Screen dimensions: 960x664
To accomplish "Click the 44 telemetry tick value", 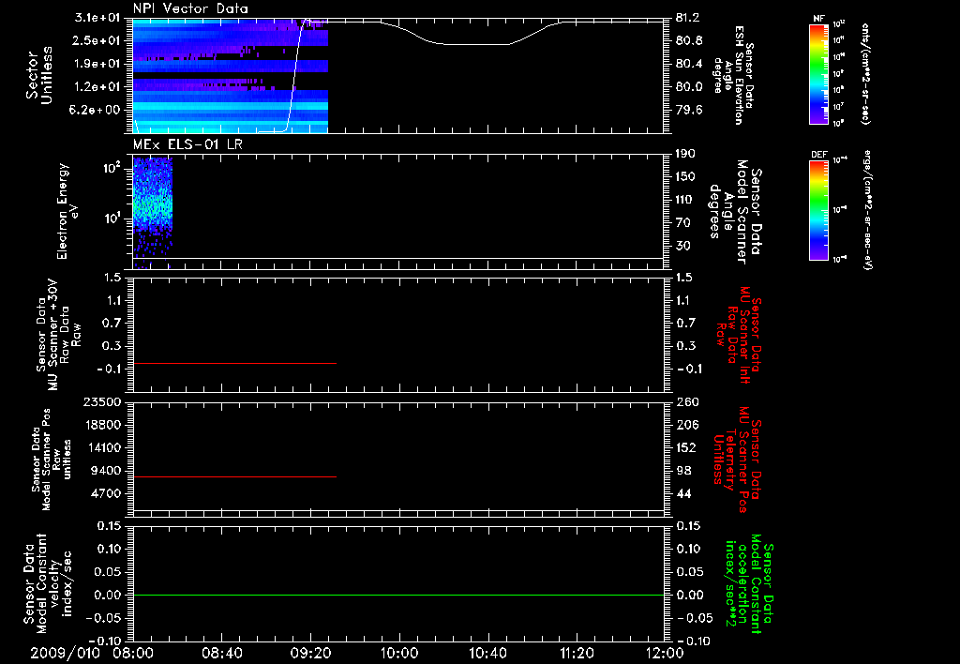I will click(x=683, y=493).
